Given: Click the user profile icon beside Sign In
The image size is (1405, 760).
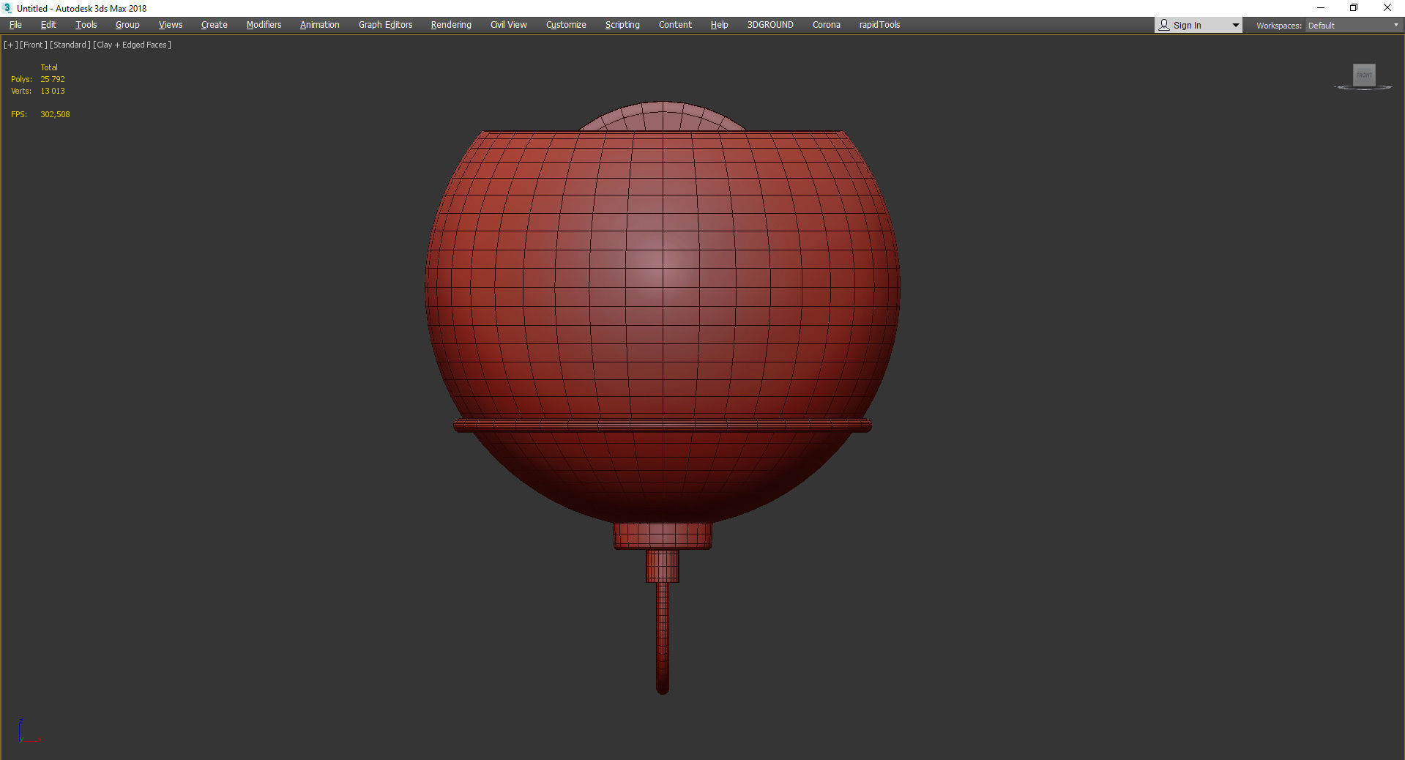Looking at the screenshot, I should click(x=1164, y=26).
